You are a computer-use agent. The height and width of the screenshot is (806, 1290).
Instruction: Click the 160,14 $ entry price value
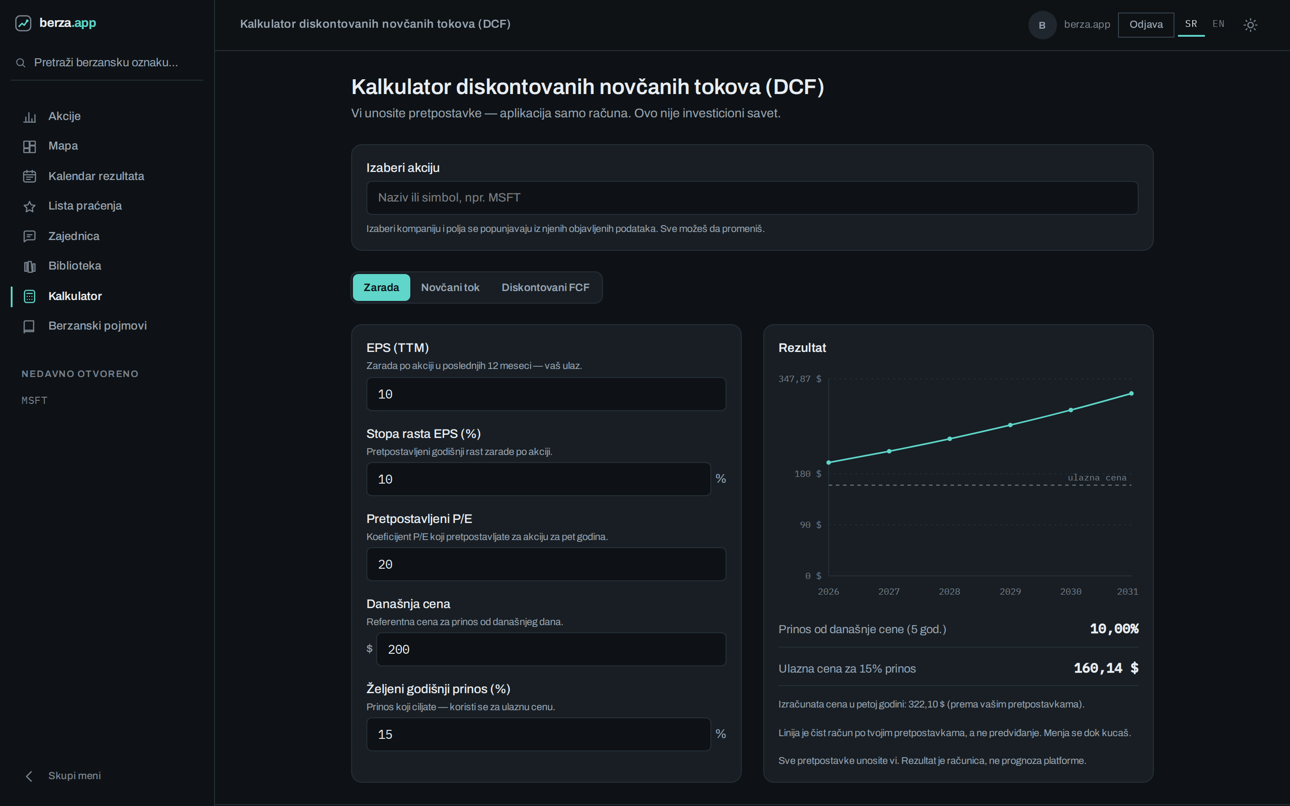point(1106,669)
